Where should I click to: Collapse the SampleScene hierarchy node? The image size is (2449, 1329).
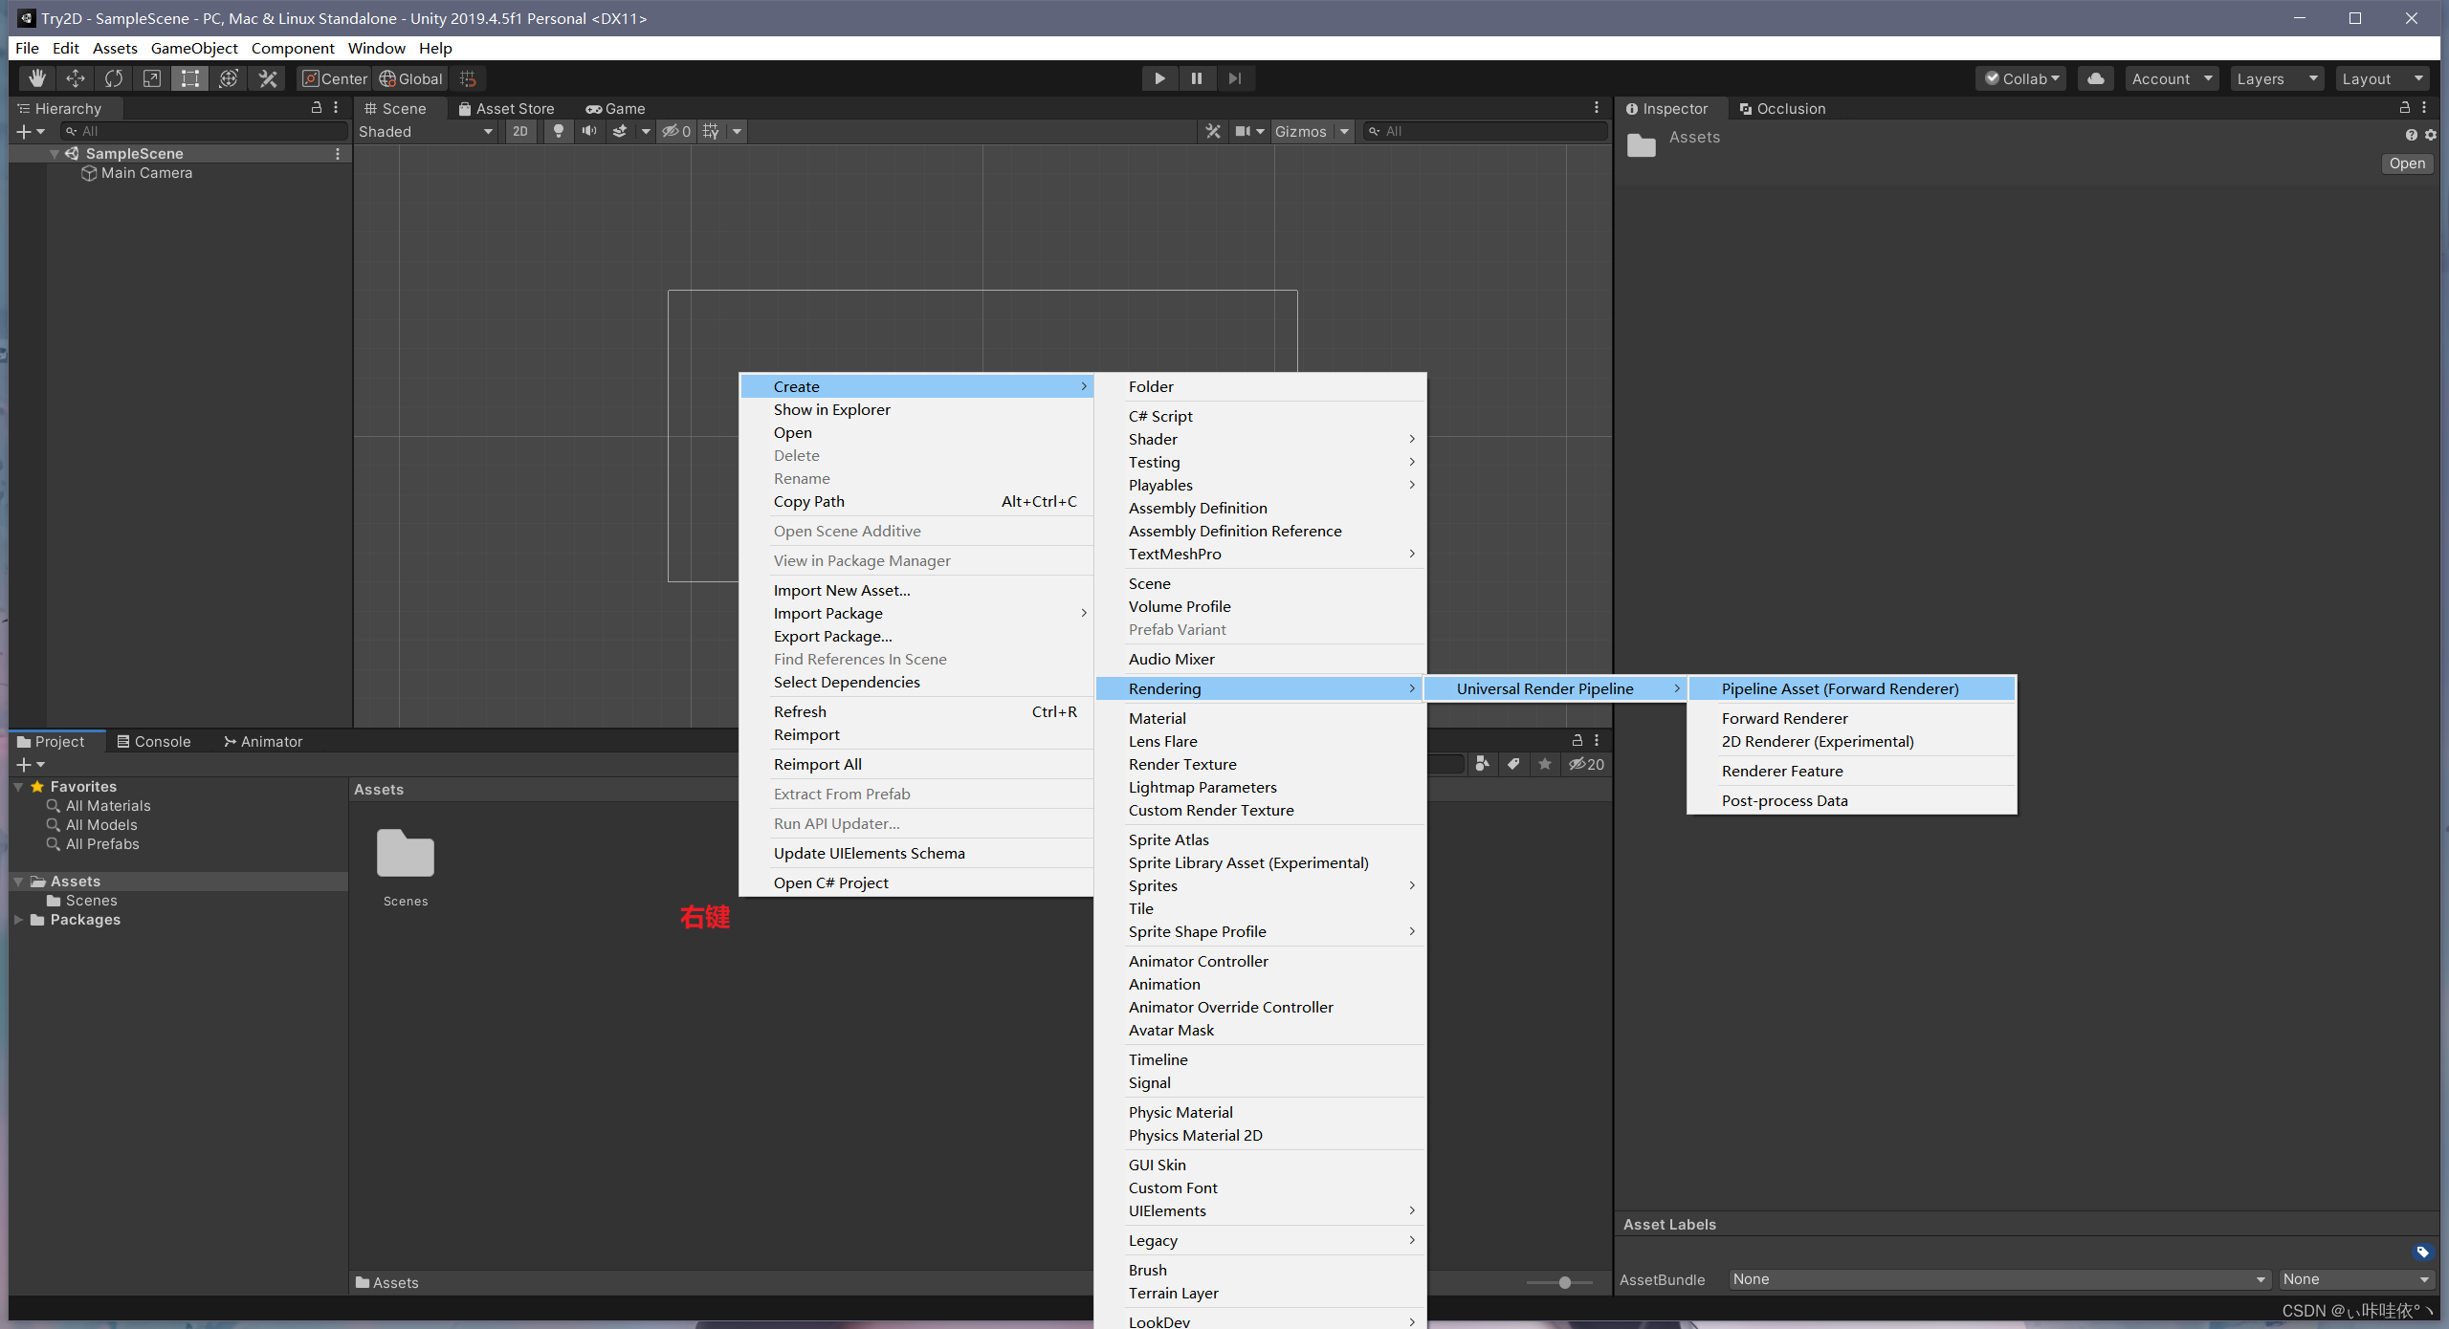coord(55,153)
